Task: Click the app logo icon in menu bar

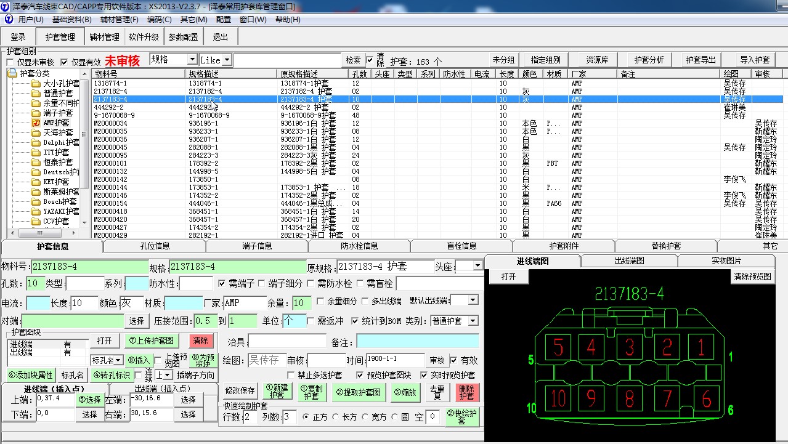Action: tap(9, 19)
